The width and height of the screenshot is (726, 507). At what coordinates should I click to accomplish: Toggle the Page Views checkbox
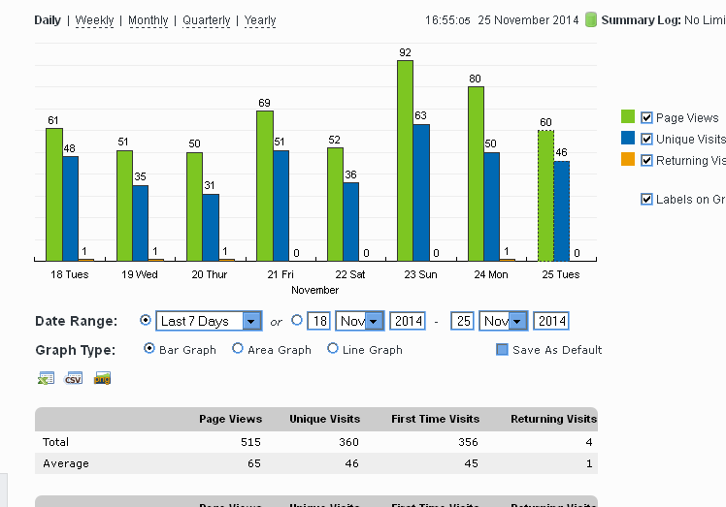coord(646,117)
